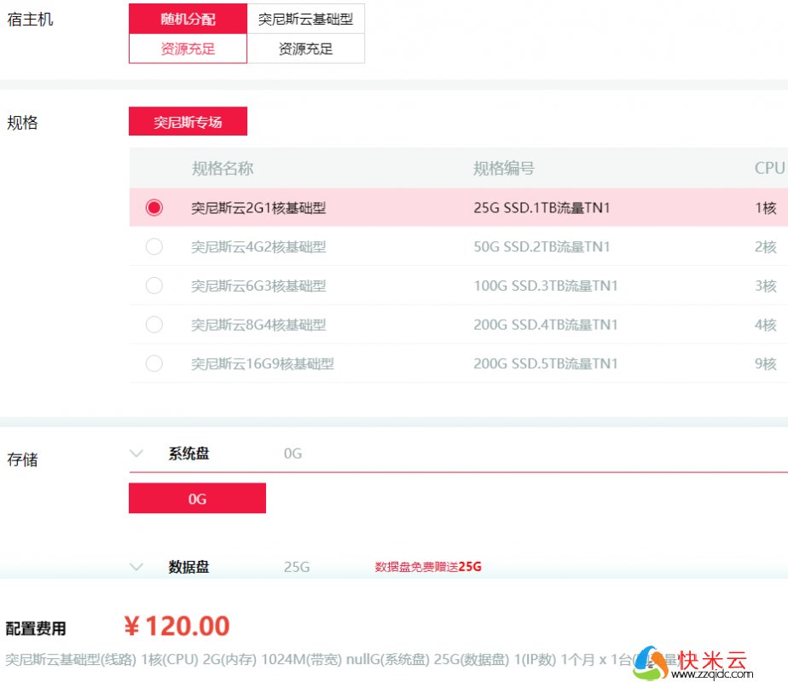Screen dimensions: 788x682
Task: Click the 200G SSD.4TB流量TN1 cell
Action: pos(546,325)
